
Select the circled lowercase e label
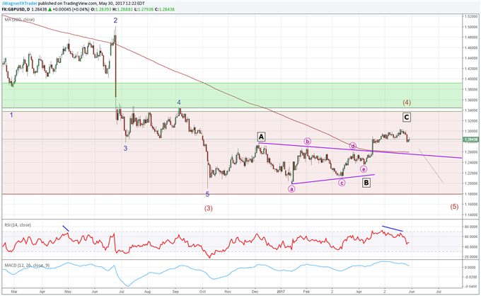(x=364, y=169)
